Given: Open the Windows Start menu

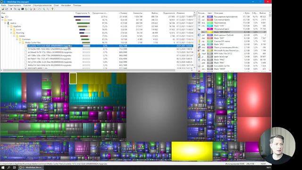Looking at the screenshot, I should coord(3,168).
